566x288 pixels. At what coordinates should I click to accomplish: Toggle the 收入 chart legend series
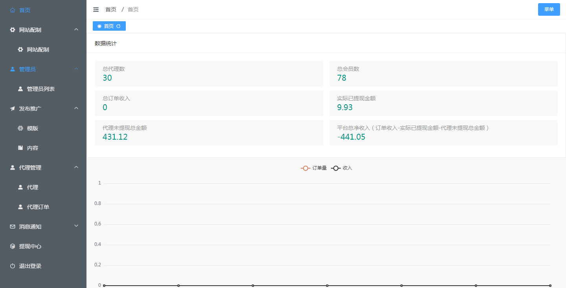[342, 168]
